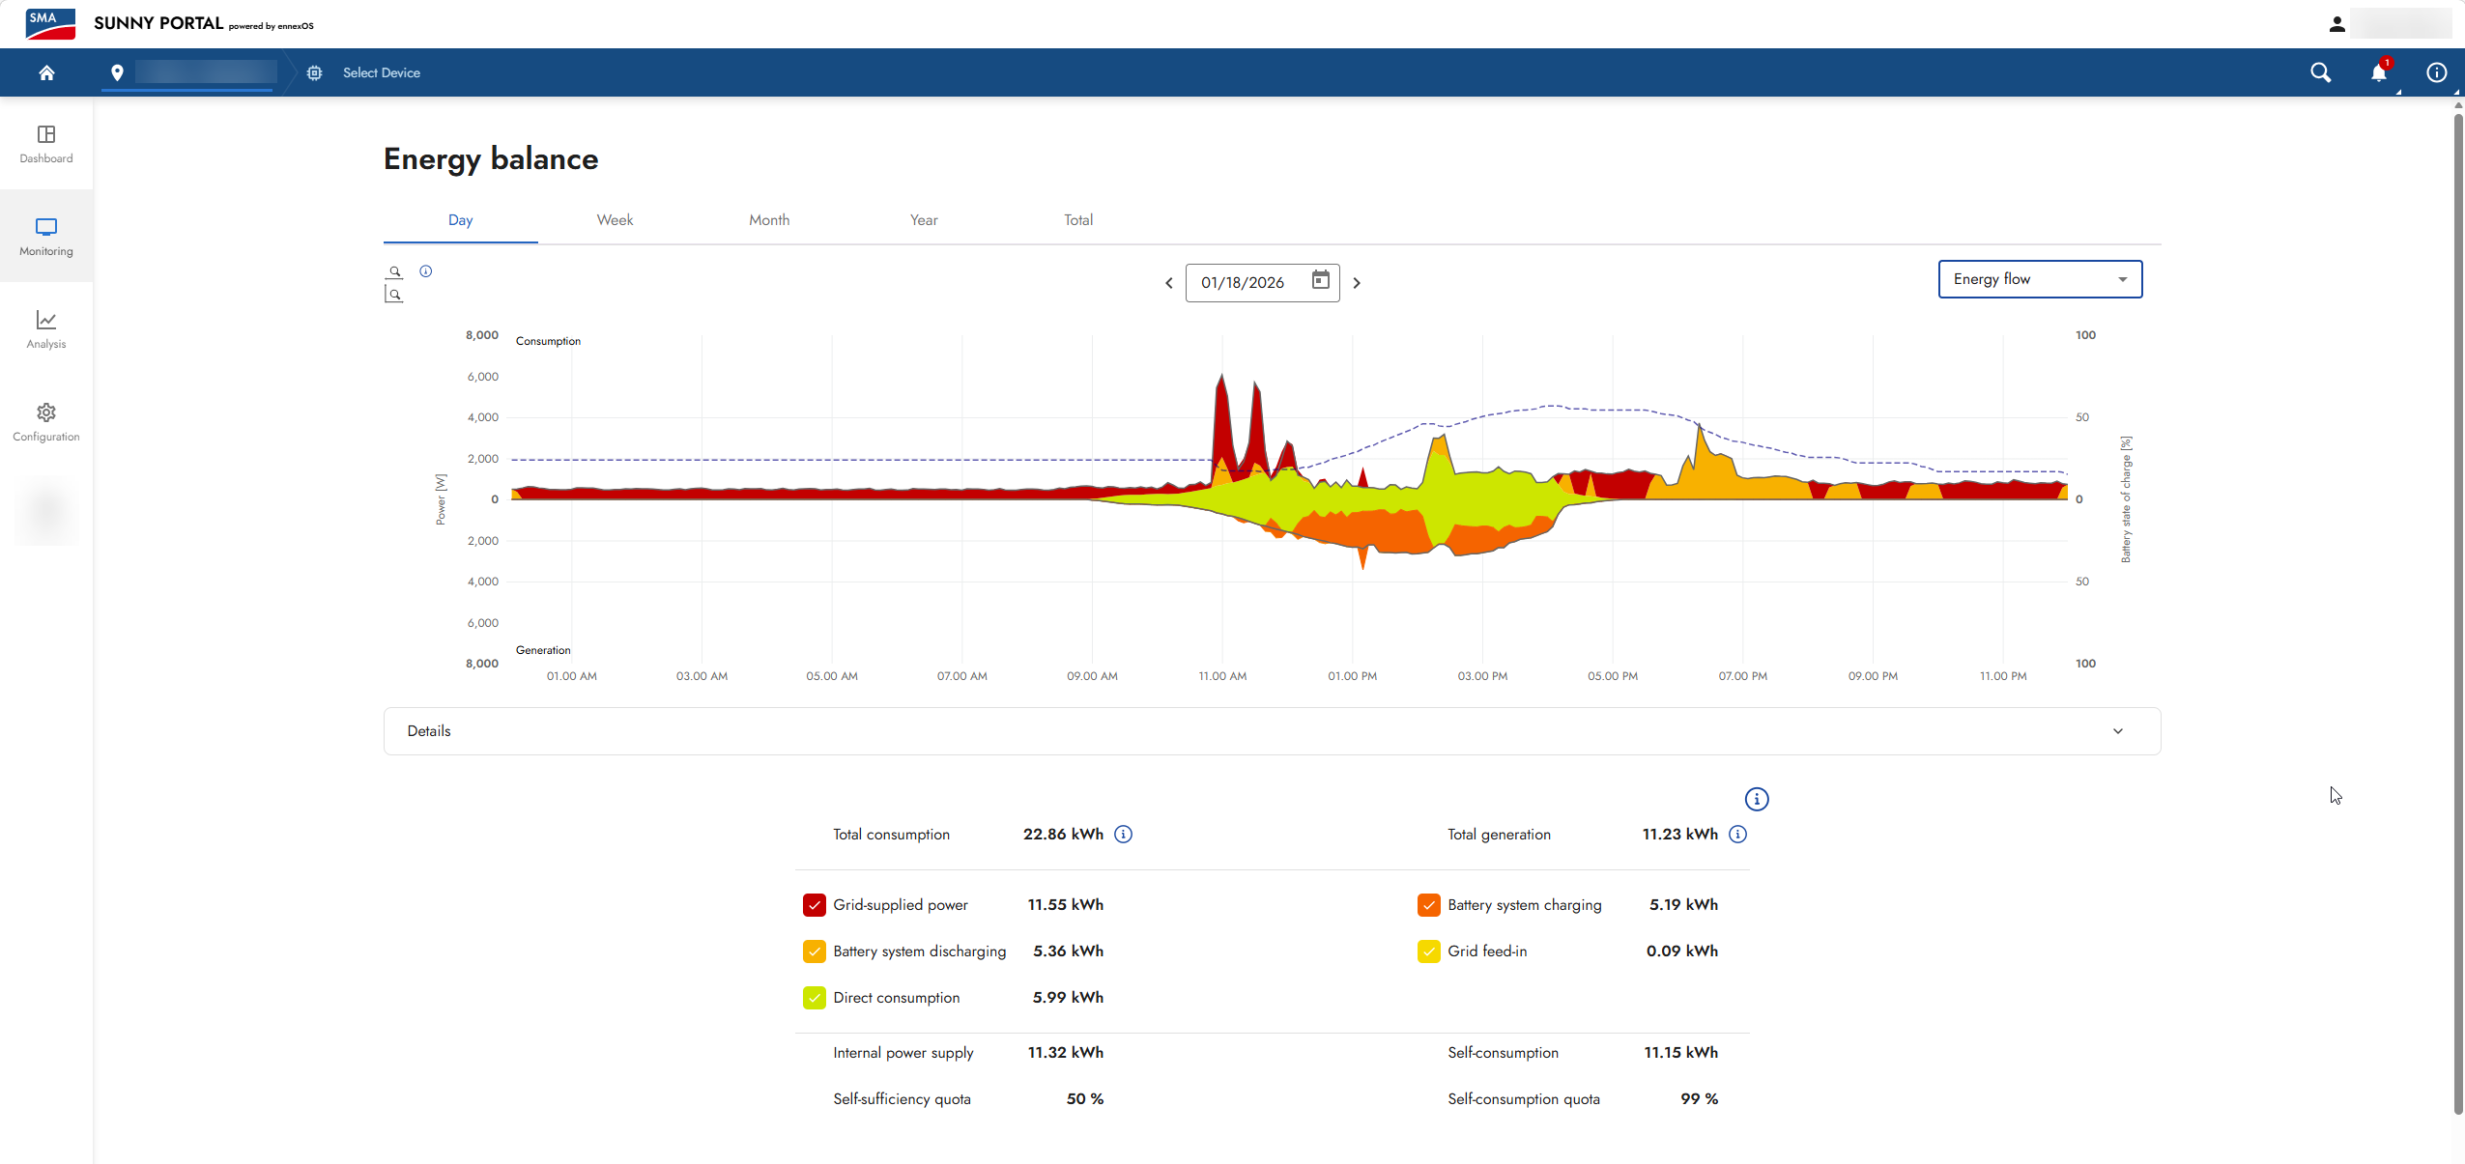The width and height of the screenshot is (2465, 1164).
Task: Go to next day arrow
Action: click(x=1357, y=283)
